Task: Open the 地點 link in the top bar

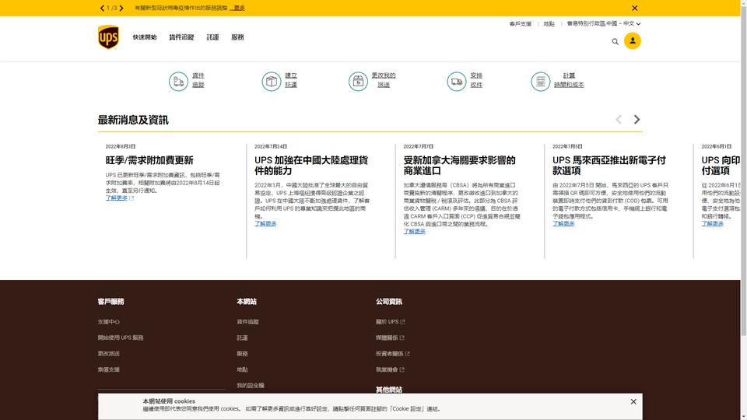Action: point(549,24)
